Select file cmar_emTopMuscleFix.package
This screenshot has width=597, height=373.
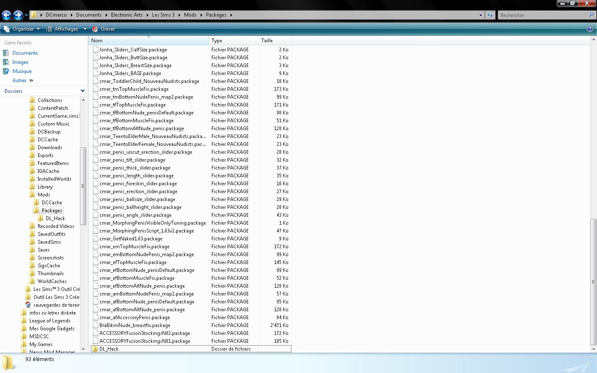coord(134,247)
